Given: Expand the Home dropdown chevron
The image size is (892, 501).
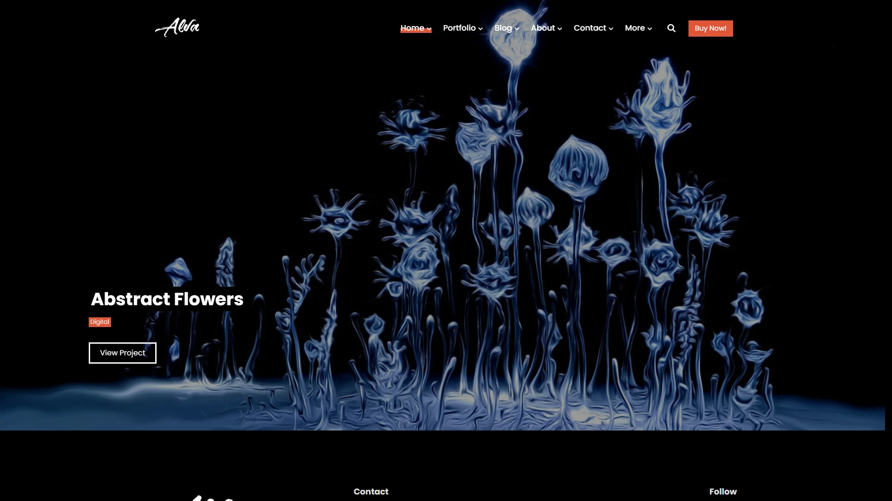Looking at the screenshot, I should point(429,29).
